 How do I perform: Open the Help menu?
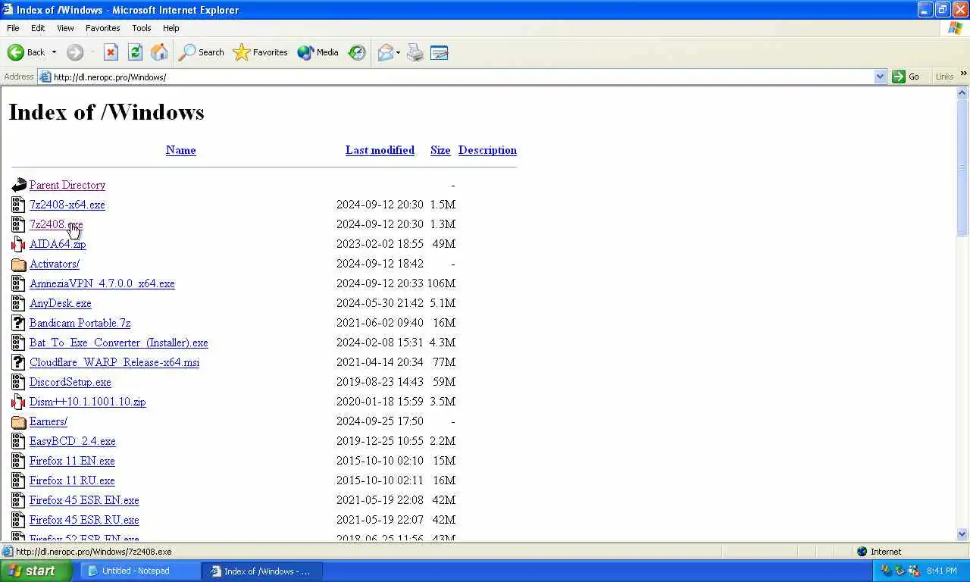171,28
